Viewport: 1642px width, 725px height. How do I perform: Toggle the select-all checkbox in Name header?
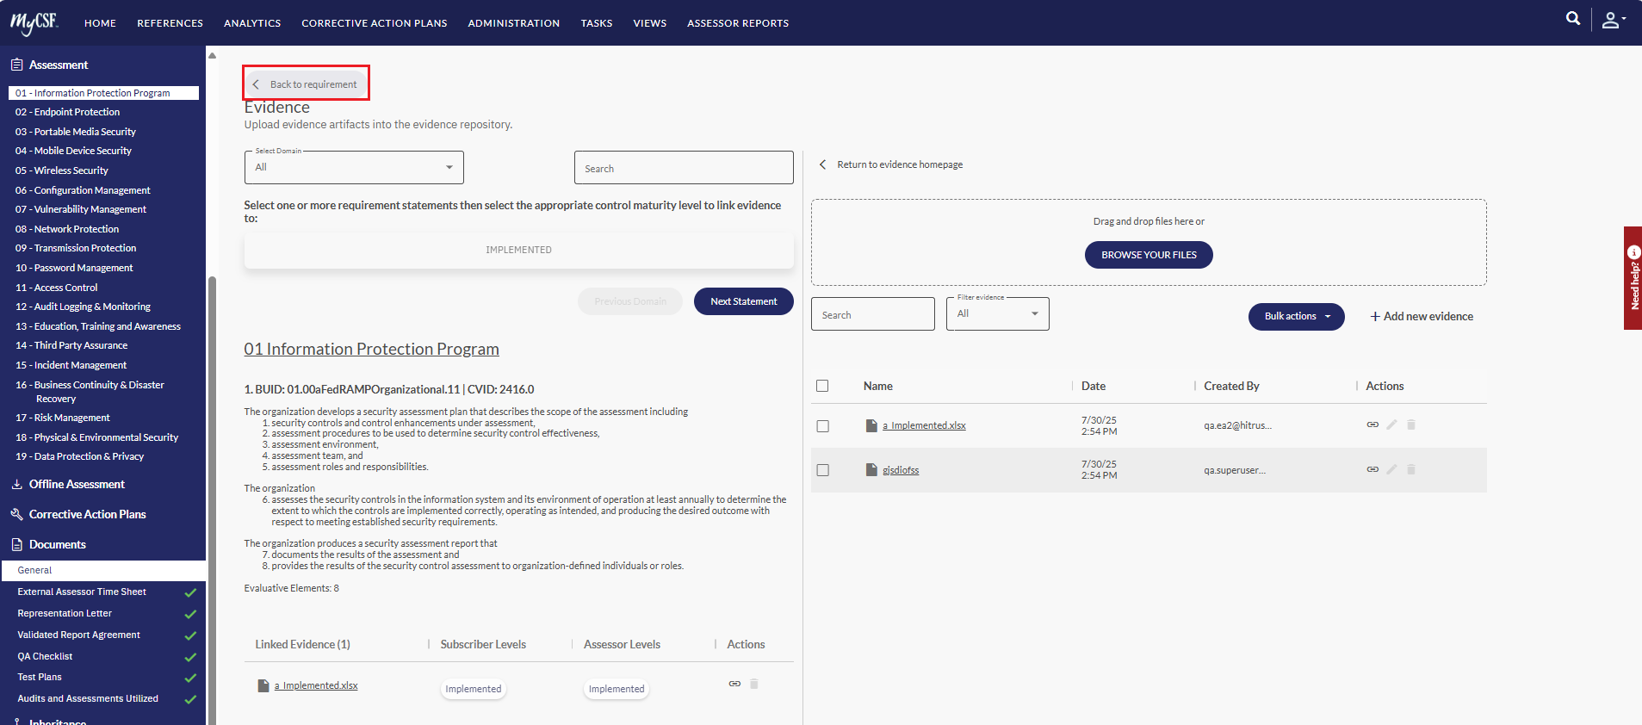(x=822, y=386)
